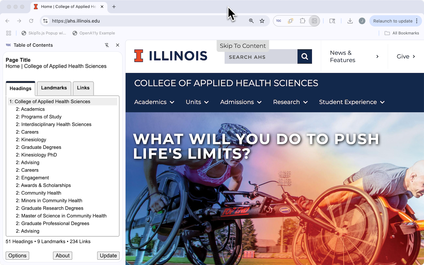
Task: Open the Downloads tray icon
Action: click(350, 21)
